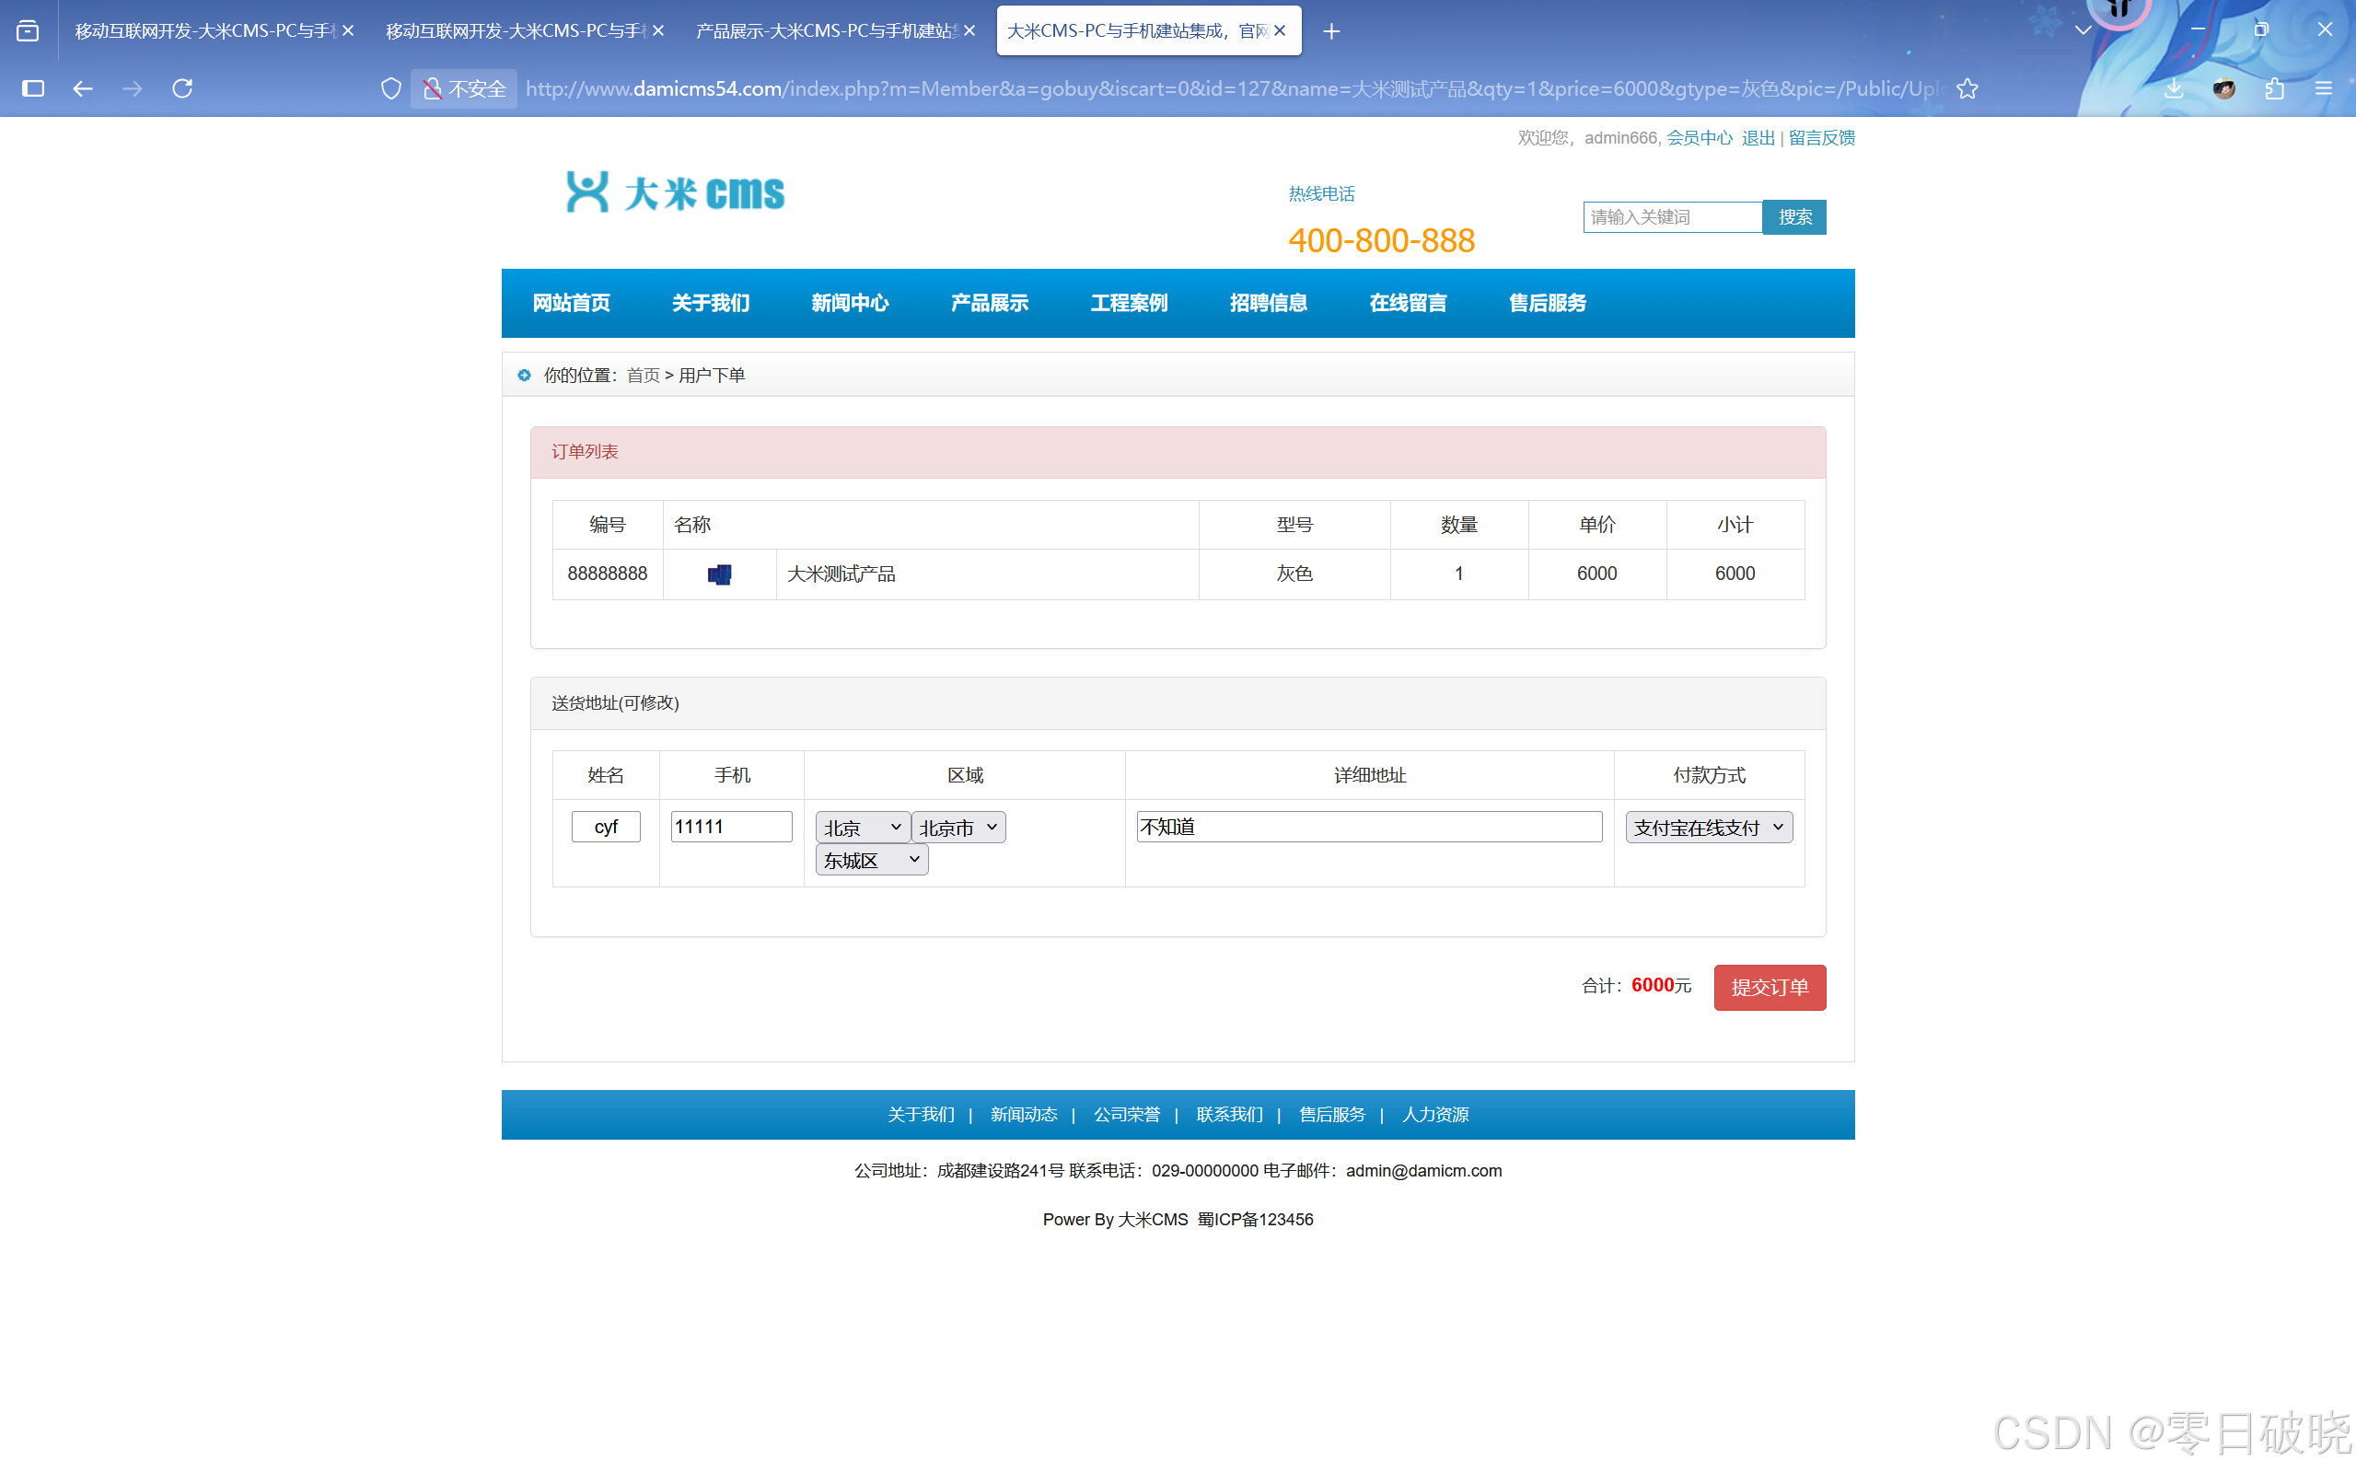The width and height of the screenshot is (2356, 1472).
Task: Reload the page with refresh icon
Action: [182, 88]
